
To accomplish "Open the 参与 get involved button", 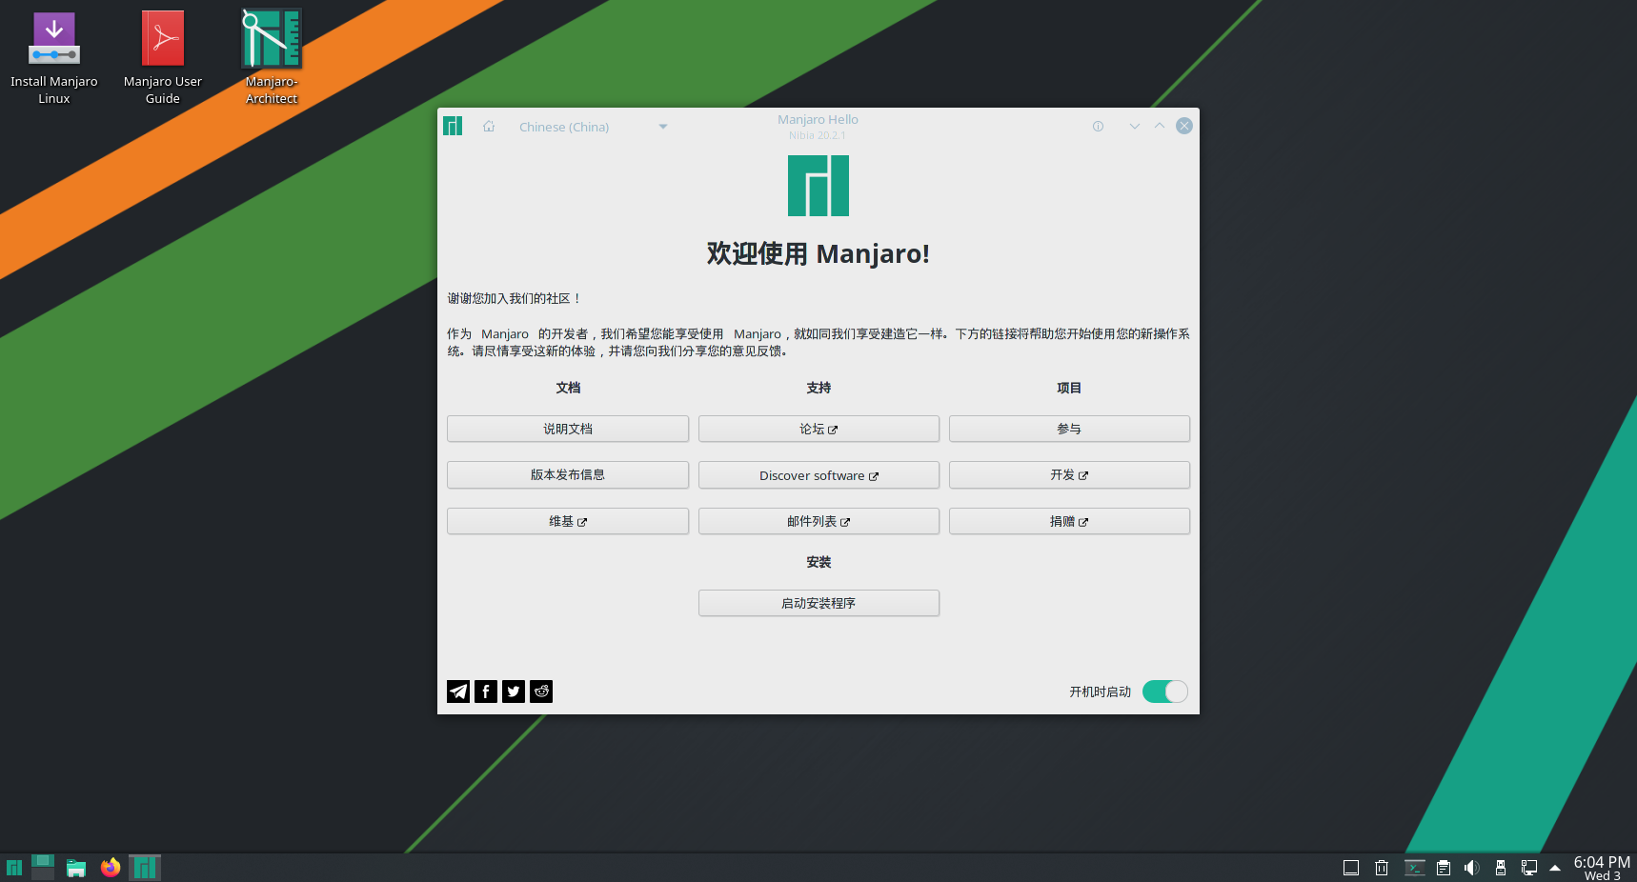I will click(1069, 429).
